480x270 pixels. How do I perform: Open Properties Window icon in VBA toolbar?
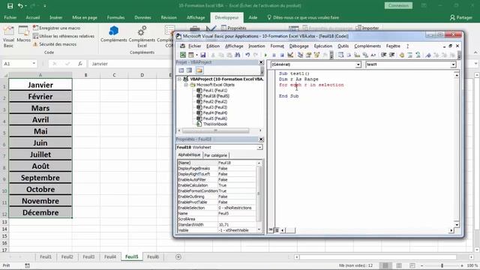point(308,55)
